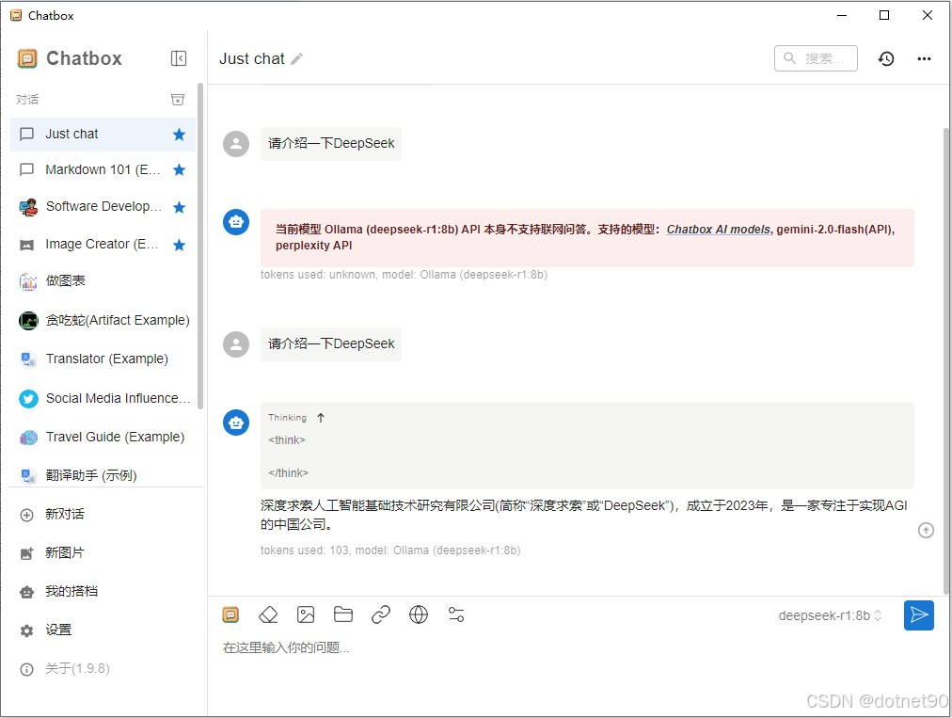This screenshot has height=718, width=952.
Task: Open the deepseek-r1:8b model selector
Action: (x=830, y=616)
